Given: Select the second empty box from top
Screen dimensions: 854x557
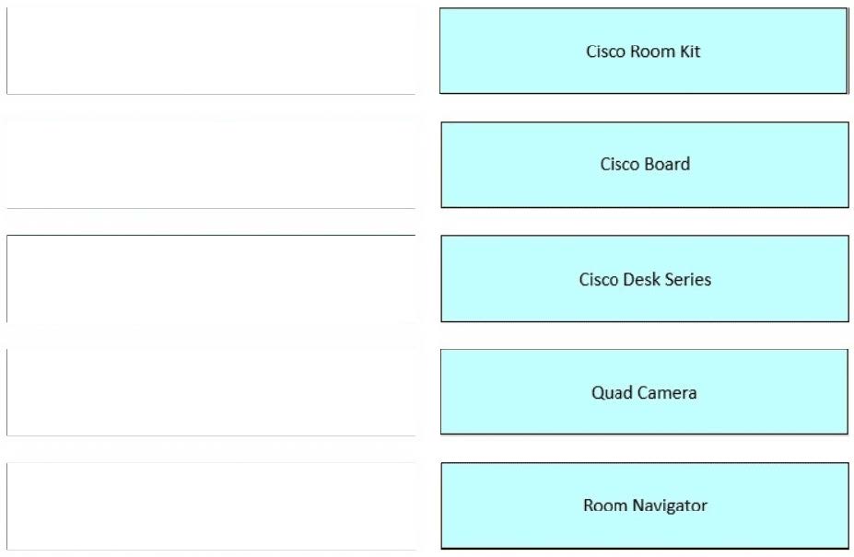Looking at the screenshot, I should [x=210, y=165].
